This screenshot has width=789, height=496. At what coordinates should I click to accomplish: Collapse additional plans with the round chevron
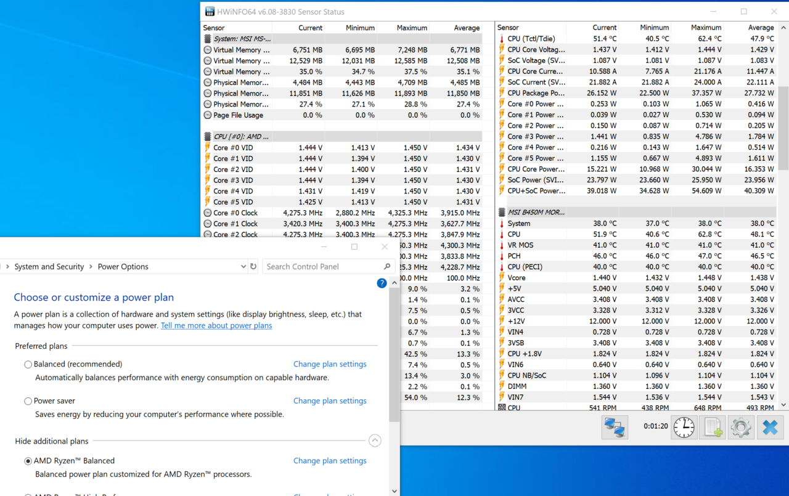375,441
